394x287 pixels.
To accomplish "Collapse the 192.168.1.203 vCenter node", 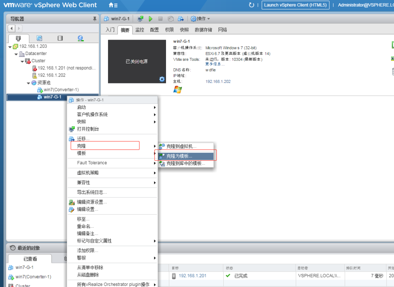I will (x=10, y=47).
